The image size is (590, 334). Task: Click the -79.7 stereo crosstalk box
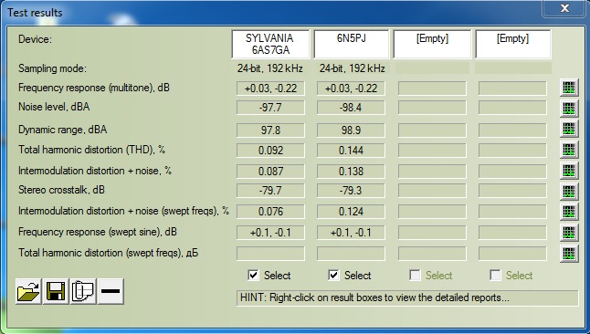coord(270,191)
